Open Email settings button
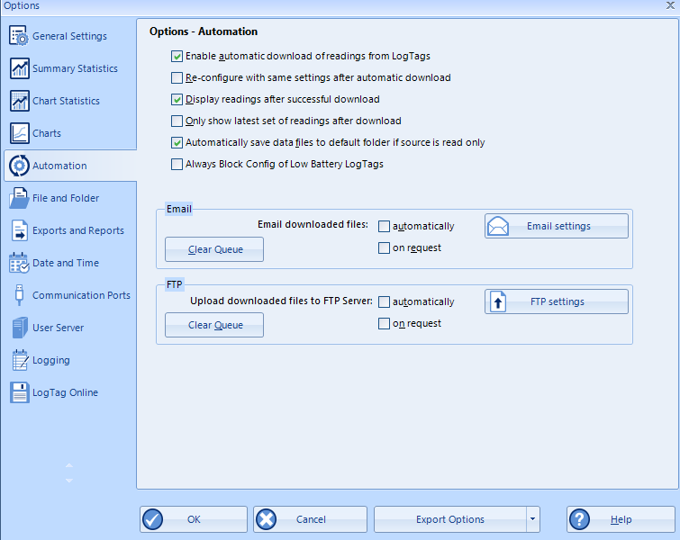The image size is (680, 540). (x=557, y=226)
